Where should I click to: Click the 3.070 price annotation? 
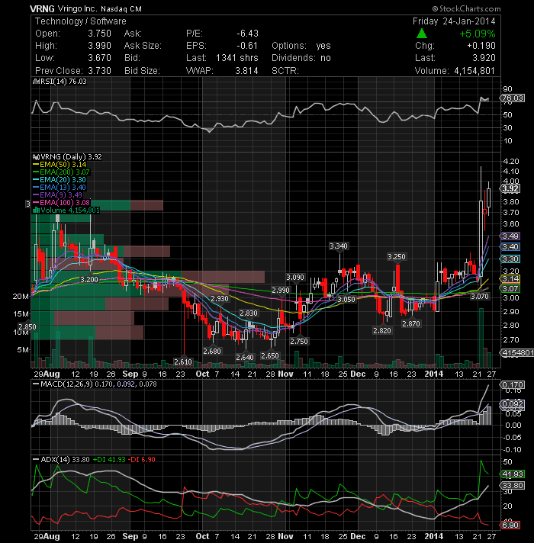point(480,297)
